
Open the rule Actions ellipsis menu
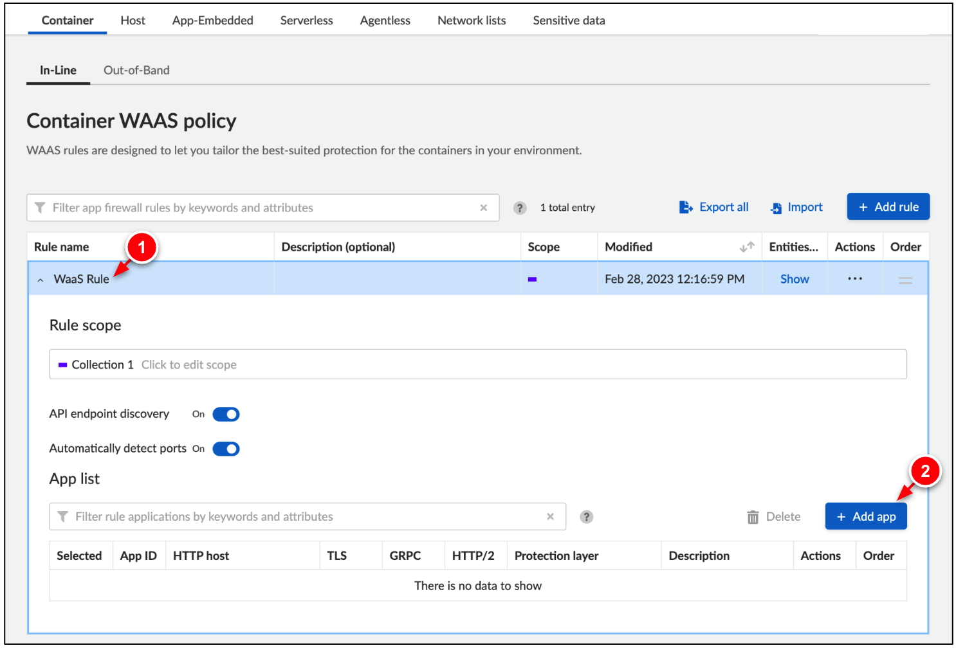point(854,278)
